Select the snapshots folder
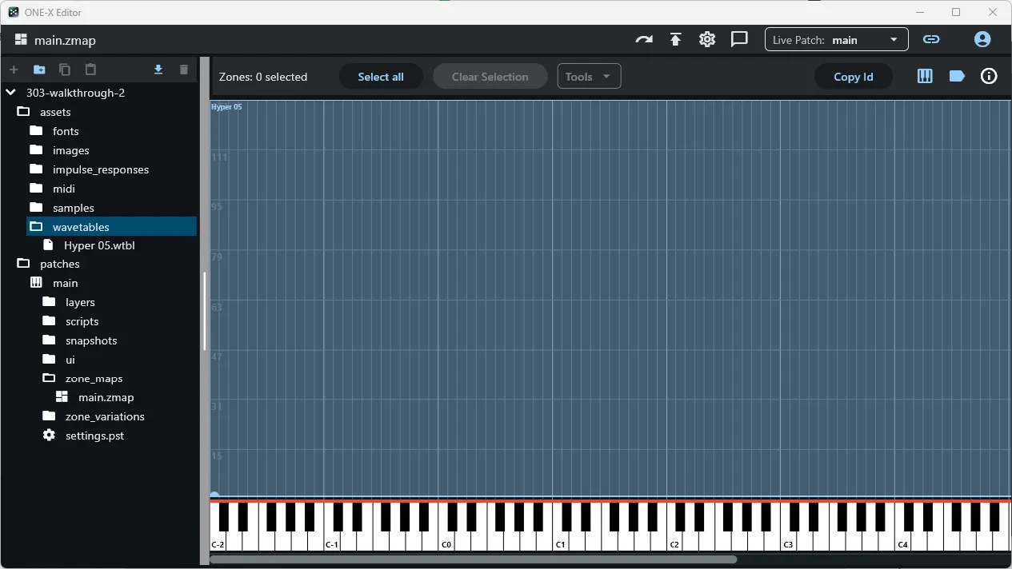This screenshot has height=569, width=1012. 91,340
